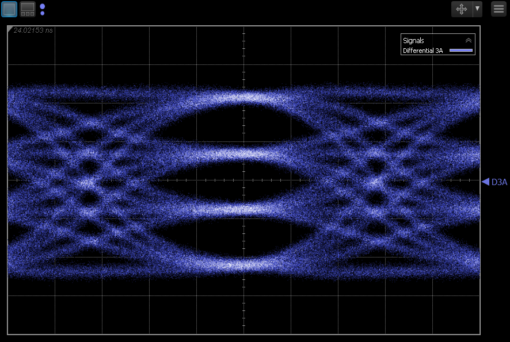Click the Differential 3A color swatch
Viewport: 510px width, 342px height.
pyautogui.click(x=461, y=51)
